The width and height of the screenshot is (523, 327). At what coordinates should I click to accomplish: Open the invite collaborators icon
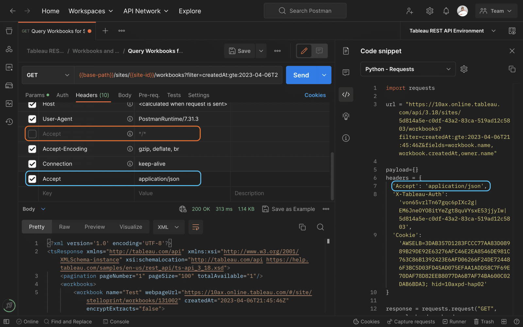tap(410, 11)
